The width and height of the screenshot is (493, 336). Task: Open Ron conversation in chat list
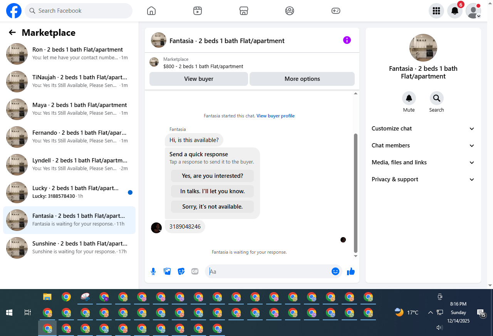coord(69,54)
